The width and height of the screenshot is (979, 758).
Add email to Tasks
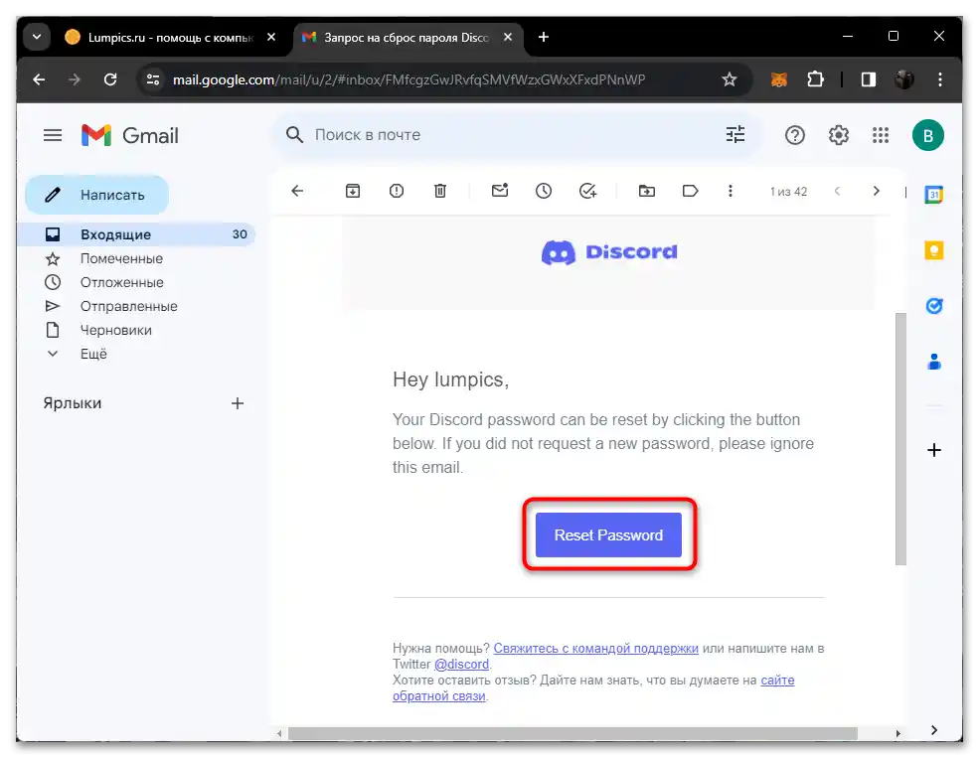(x=587, y=191)
